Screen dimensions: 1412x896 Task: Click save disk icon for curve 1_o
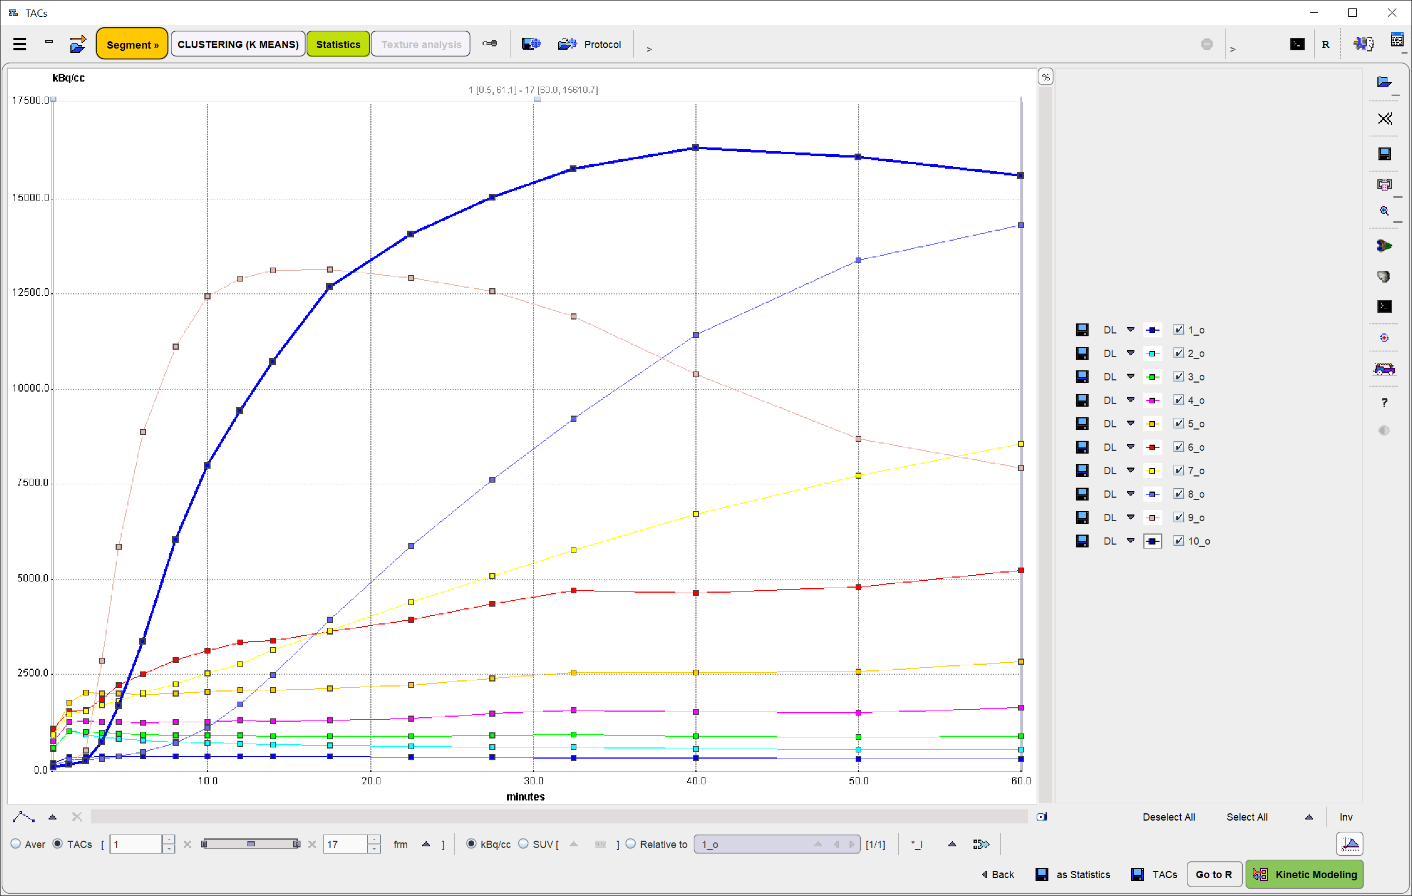click(1082, 330)
